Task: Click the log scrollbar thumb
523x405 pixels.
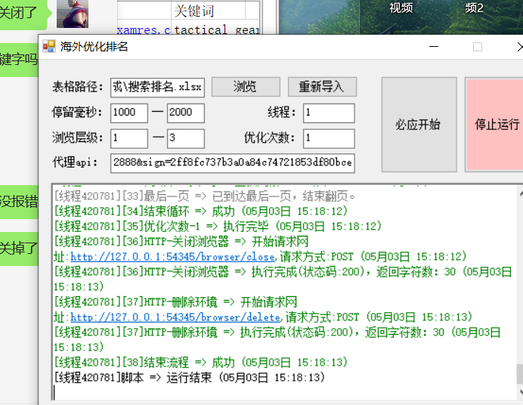Action: pos(520,374)
